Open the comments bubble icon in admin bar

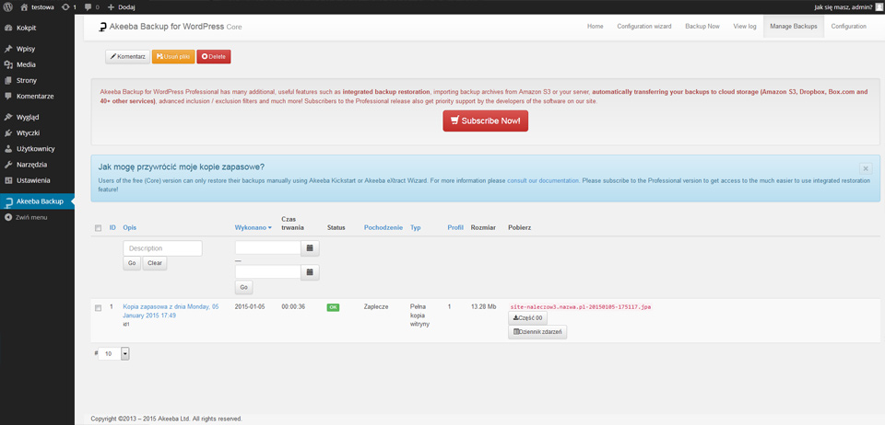(x=88, y=7)
